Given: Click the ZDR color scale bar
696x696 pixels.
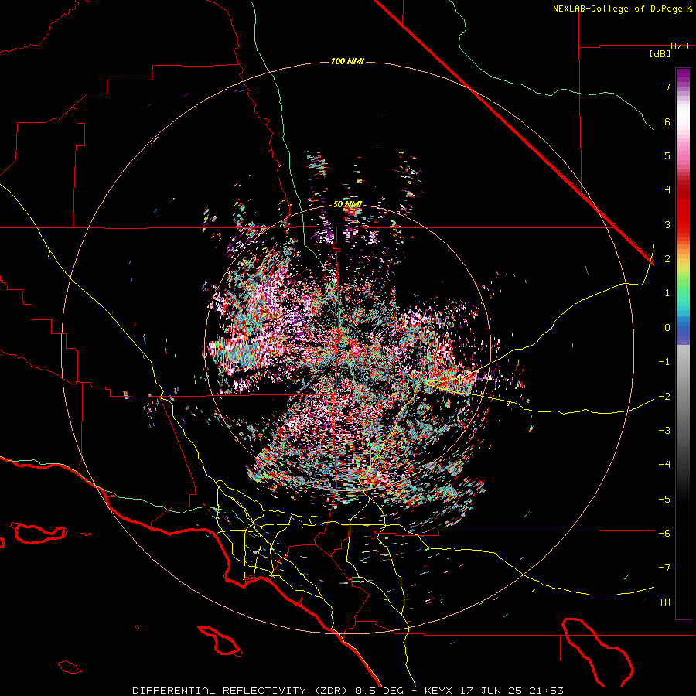Looking at the screenshot, I should (683, 343).
